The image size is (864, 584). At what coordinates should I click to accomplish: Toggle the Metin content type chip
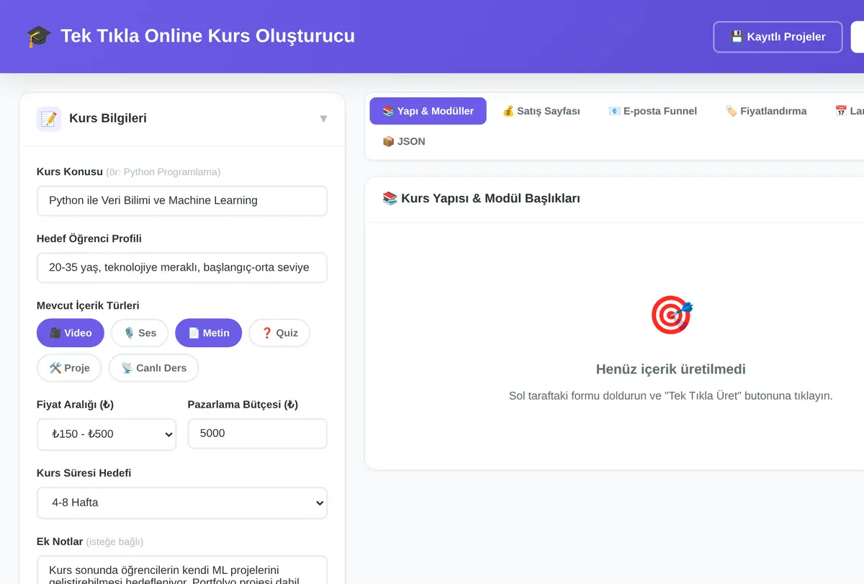click(209, 333)
